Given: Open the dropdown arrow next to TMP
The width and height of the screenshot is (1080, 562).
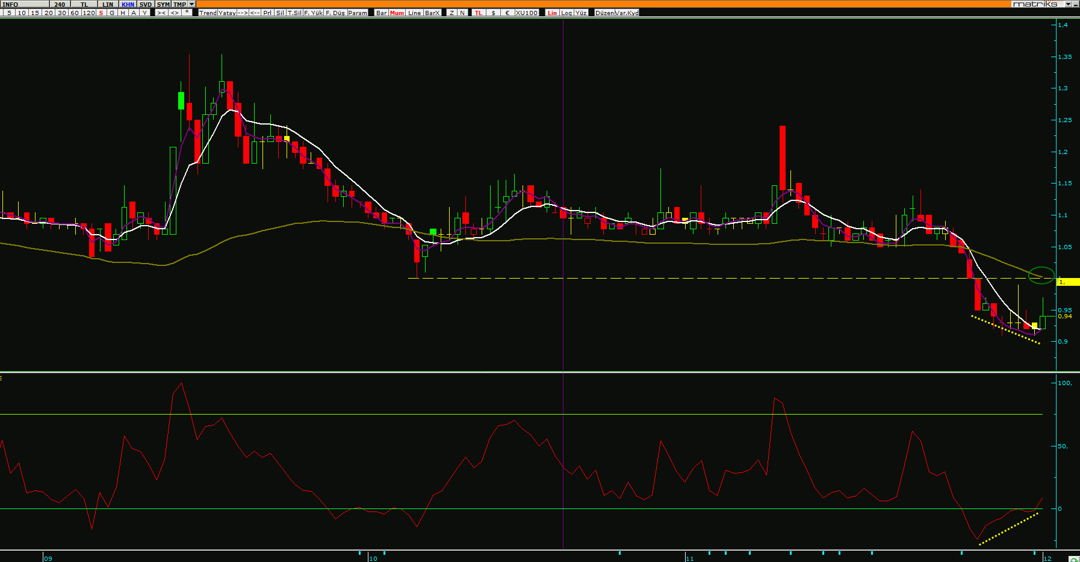Looking at the screenshot, I should pyautogui.click(x=192, y=4).
